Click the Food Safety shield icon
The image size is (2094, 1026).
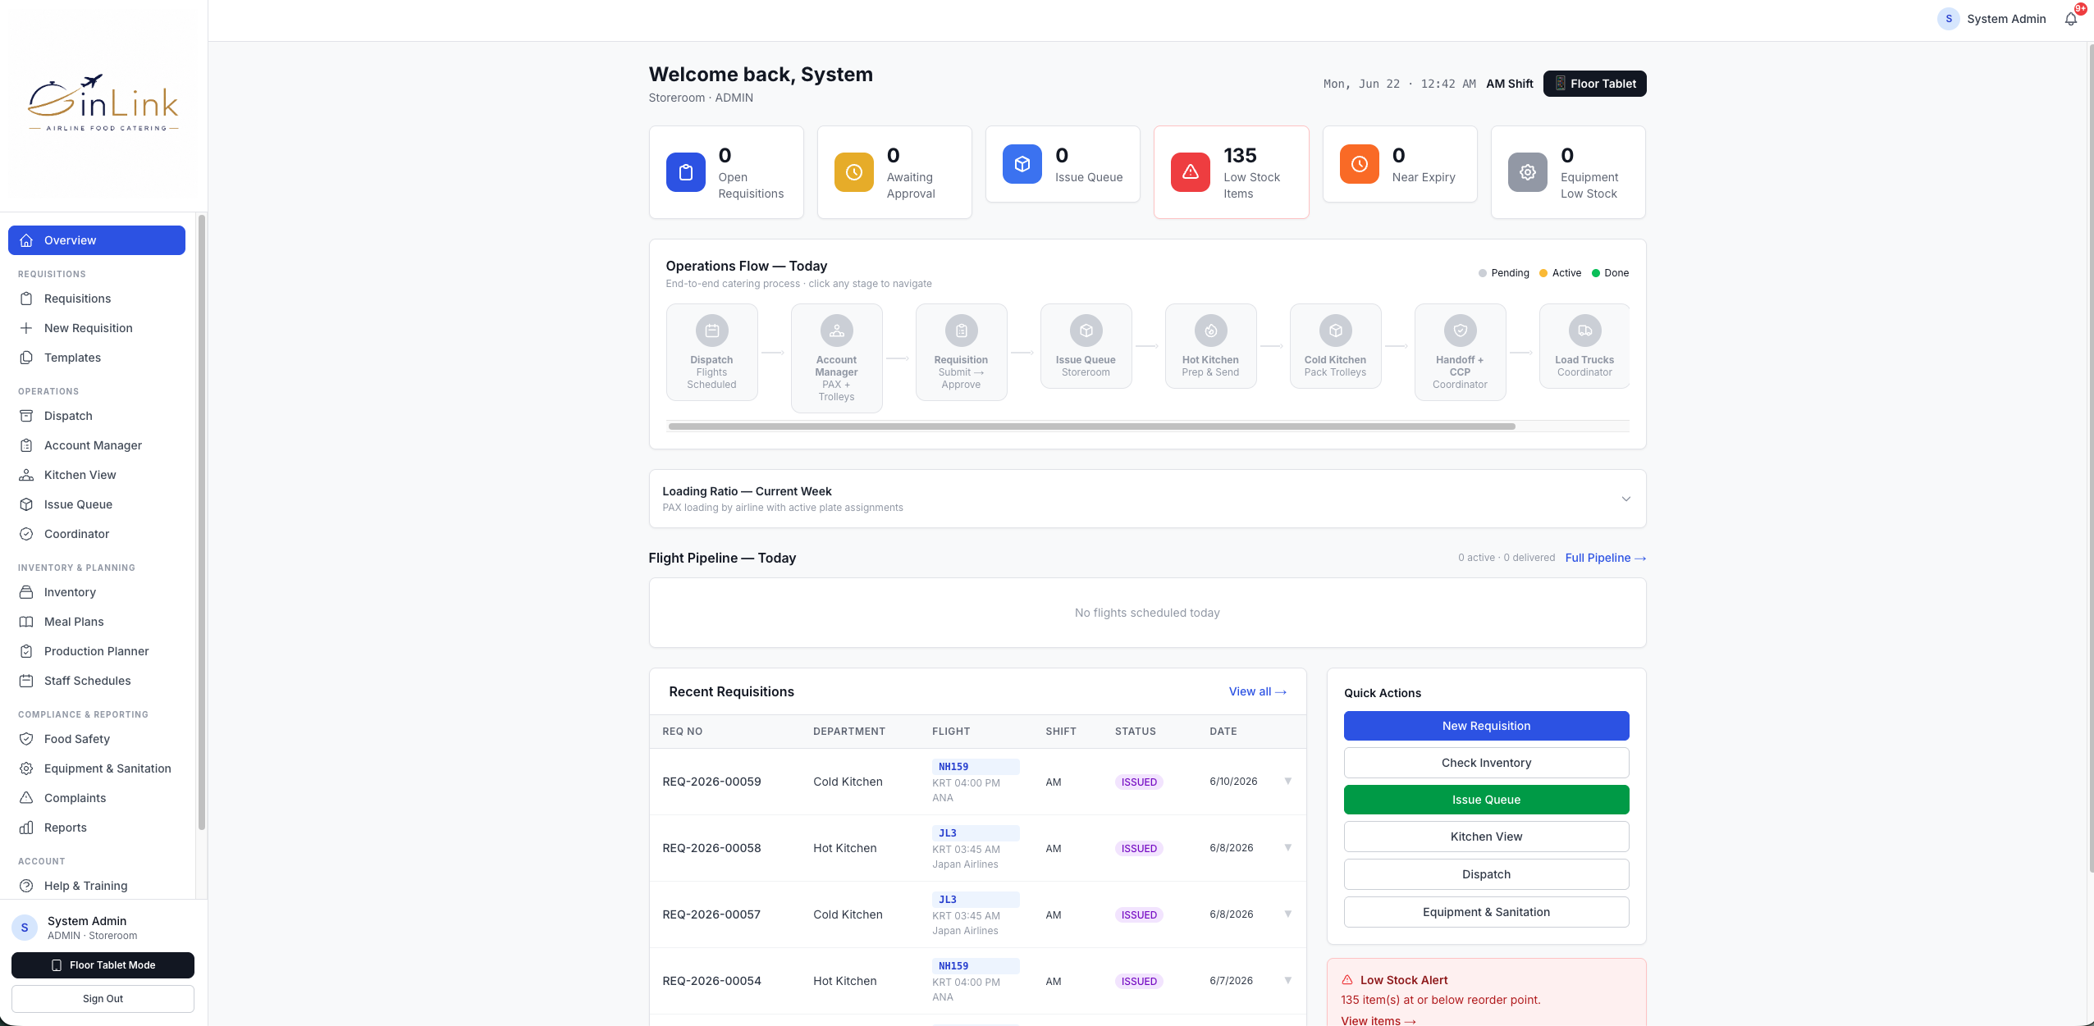[26, 739]
